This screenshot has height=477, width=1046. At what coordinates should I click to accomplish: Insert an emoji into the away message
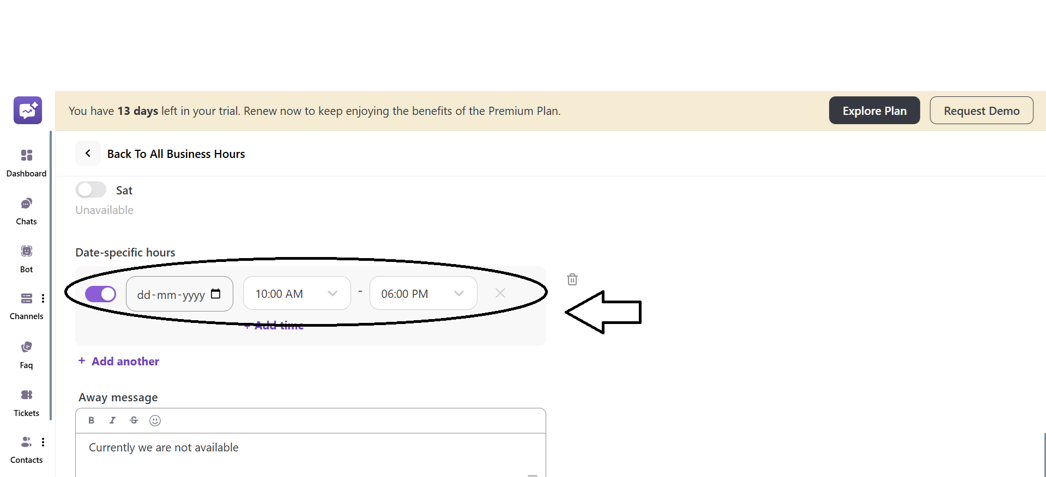tap(155, 420)
